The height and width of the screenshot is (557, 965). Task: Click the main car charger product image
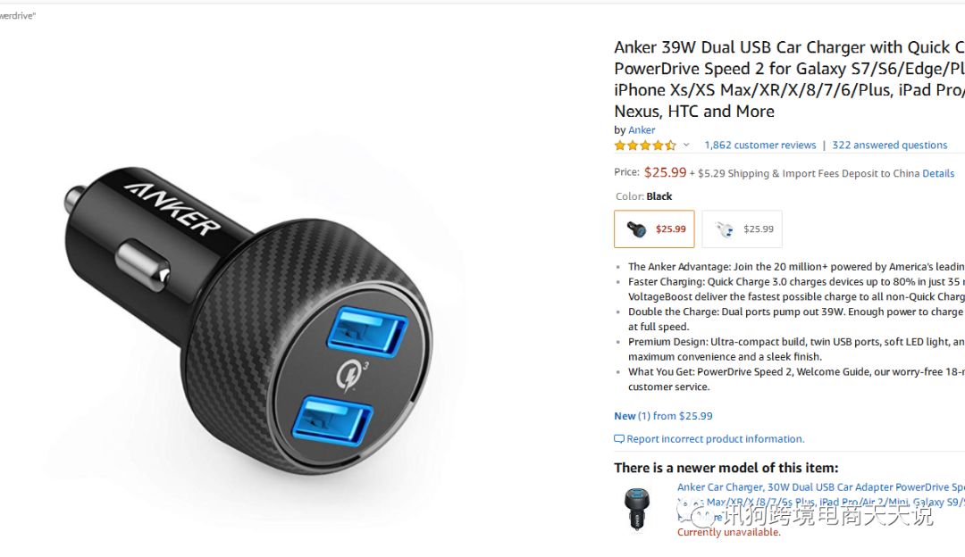pos(249,320)
